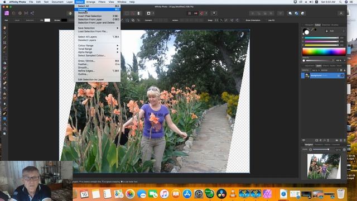Open the Liquify persona
The height and width of the screenshot is (201, 357).
click(13, 13)
